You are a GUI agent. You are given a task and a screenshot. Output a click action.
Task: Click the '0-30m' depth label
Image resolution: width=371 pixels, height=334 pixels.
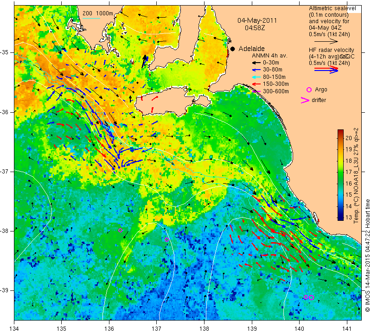[x=271, y=63]
